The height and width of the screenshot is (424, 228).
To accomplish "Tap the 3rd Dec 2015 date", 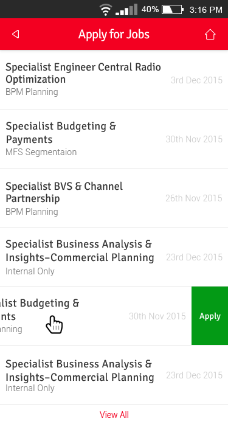I will pos(196,80).
